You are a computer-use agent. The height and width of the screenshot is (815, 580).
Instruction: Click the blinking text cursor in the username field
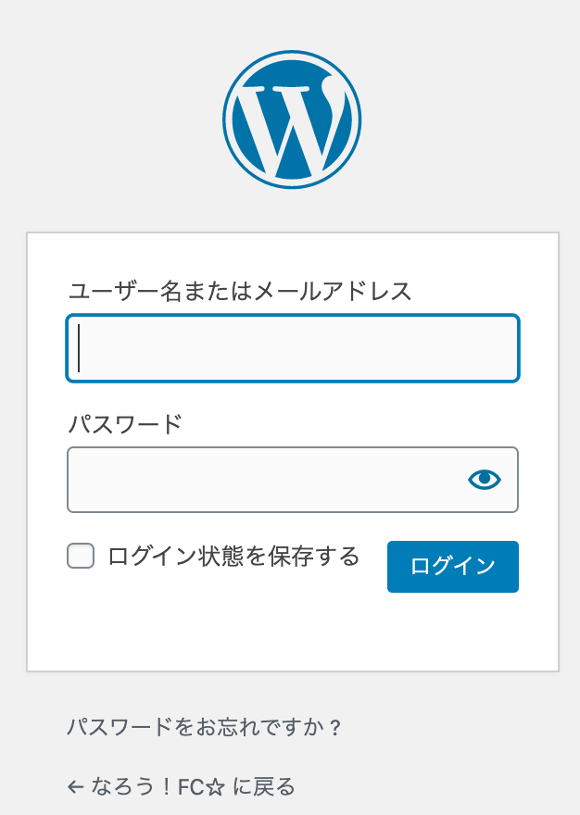(x=80, y=348)
